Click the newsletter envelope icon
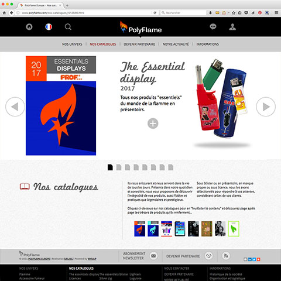This screenshot has width=281, height=281. (x=153, y=256)
